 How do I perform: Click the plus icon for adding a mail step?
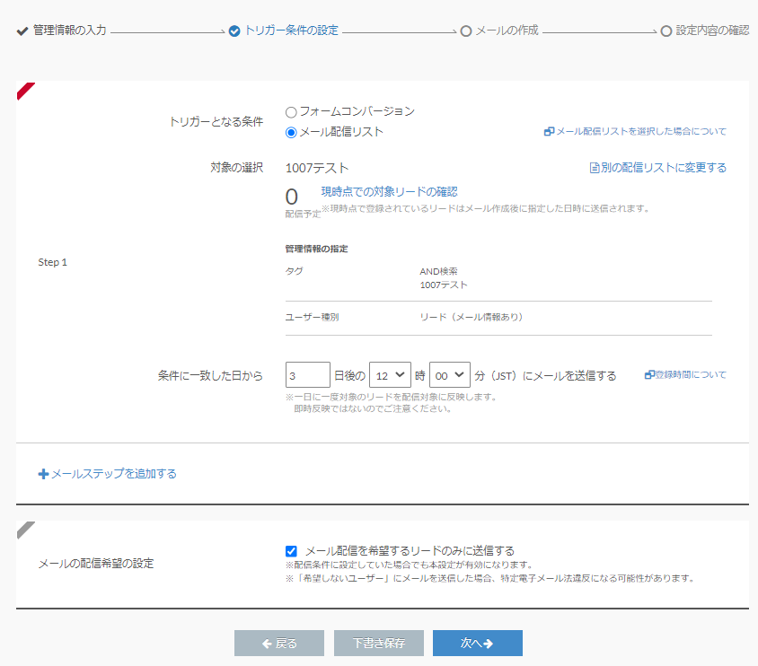point(43,474)
